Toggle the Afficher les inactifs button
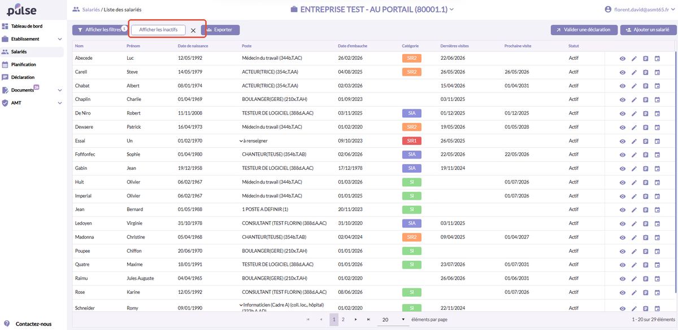Viewport: 678px width, 330px height. 158,30
